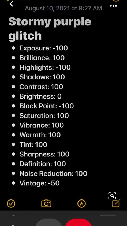Viewport: 127px width, 226px height.
Task: Tap the Brilliance: 100 list item
Action: tap(42, 58)
